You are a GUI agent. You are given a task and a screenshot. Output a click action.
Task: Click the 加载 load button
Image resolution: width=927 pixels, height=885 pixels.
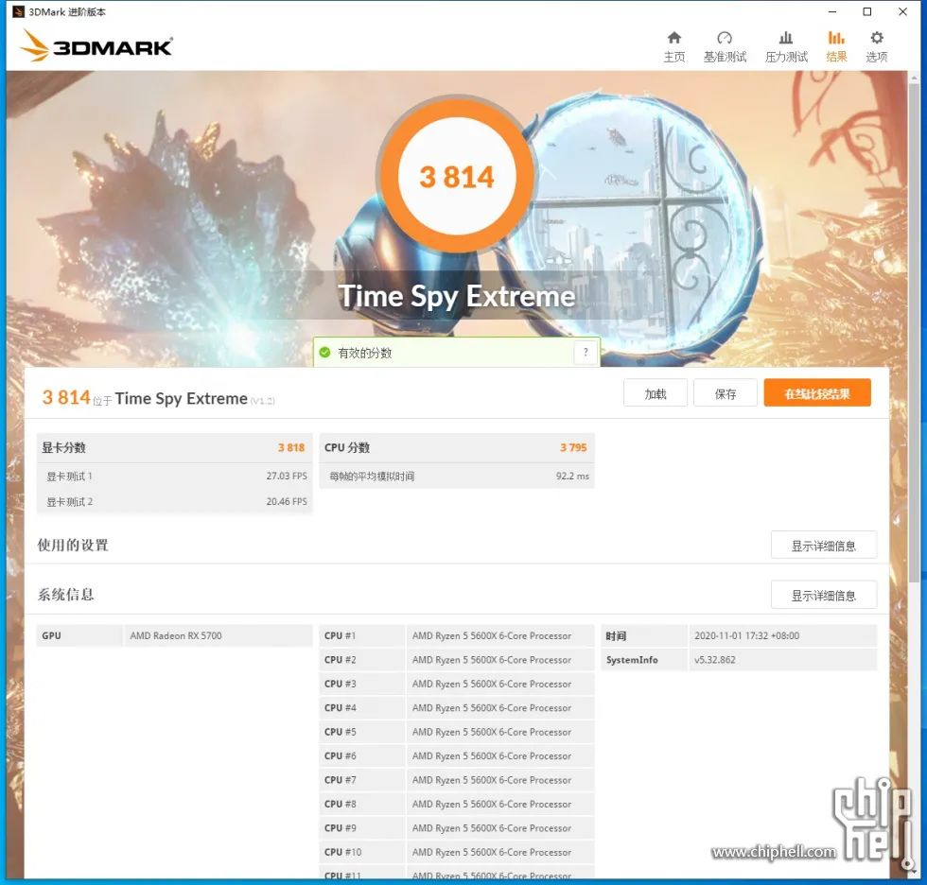click(x=655, y=393)
